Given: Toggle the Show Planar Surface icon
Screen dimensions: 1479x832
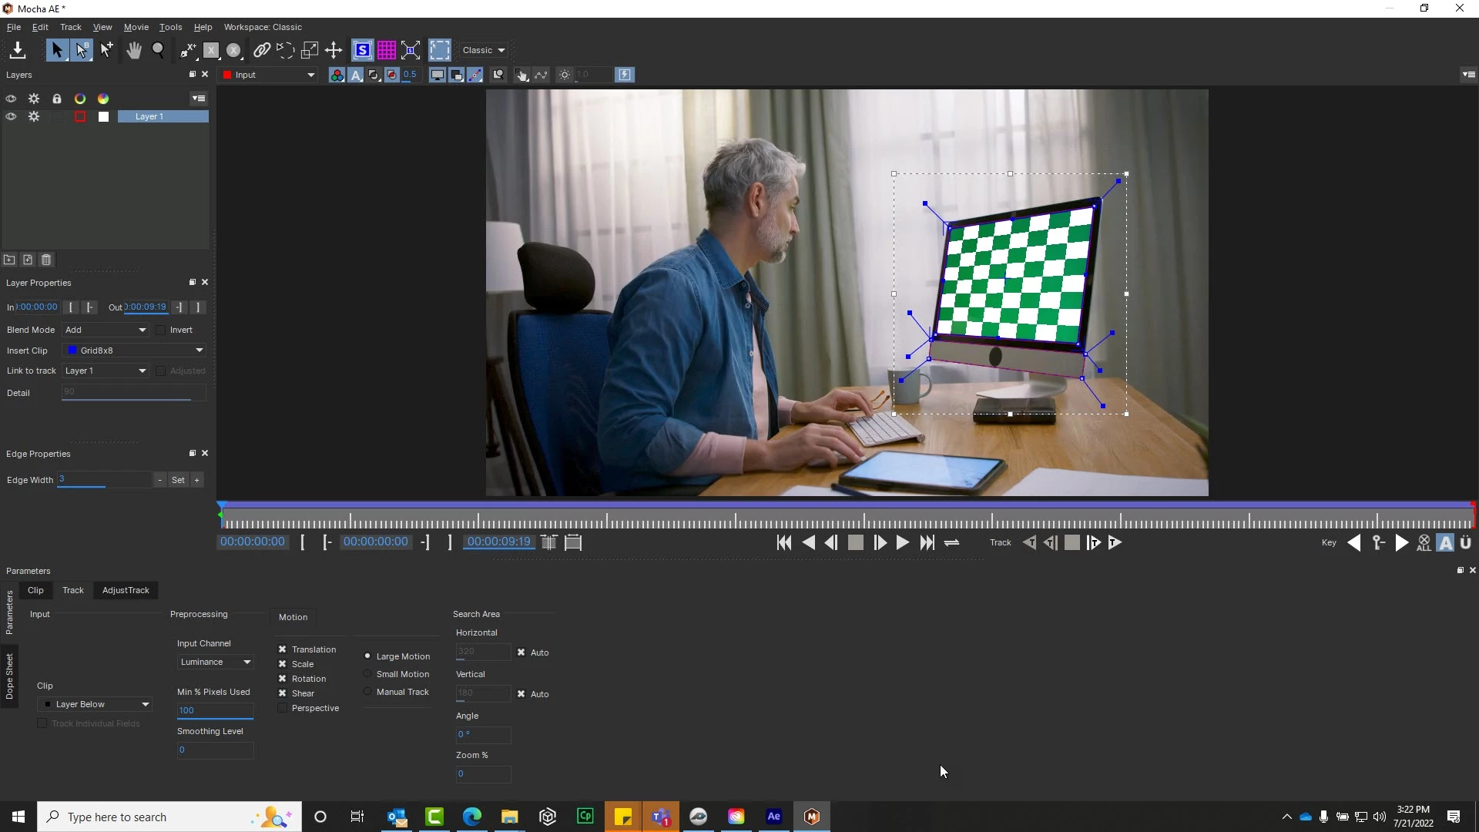Looking at the screenshot, I should 362,51.
